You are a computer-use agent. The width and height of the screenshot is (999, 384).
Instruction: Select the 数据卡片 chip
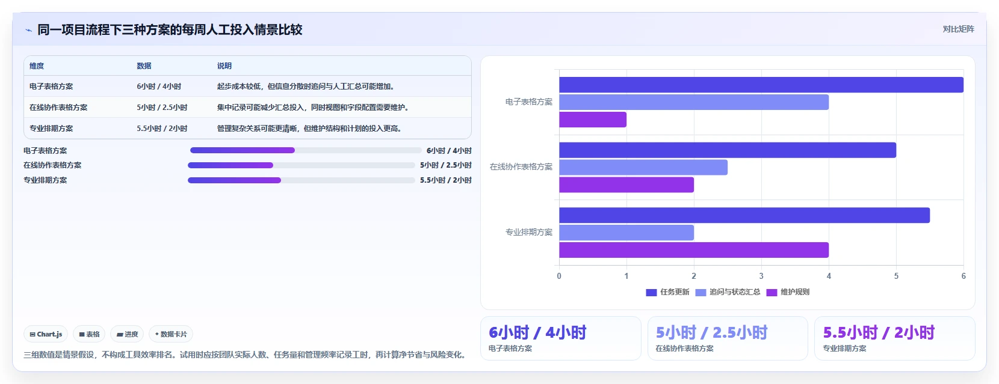[x=171, y=334]
